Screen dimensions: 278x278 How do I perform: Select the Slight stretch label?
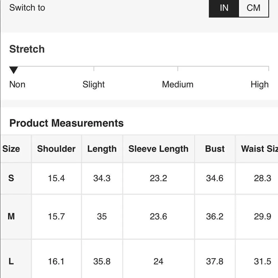pos(94,85)
